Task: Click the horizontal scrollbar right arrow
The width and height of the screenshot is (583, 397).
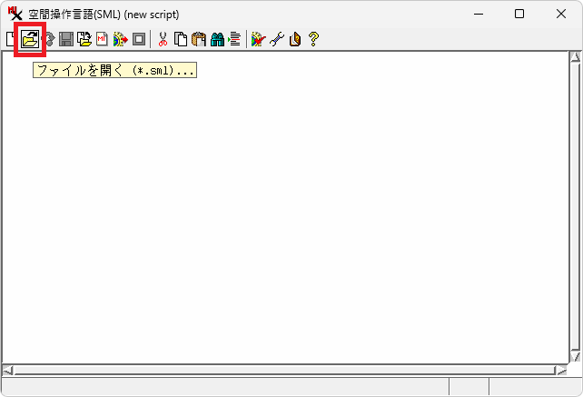Action: [560, 370]
